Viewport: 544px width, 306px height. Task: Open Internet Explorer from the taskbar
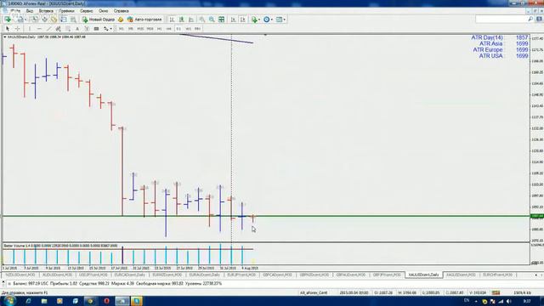pyautogui.click(x=28, y=301)
